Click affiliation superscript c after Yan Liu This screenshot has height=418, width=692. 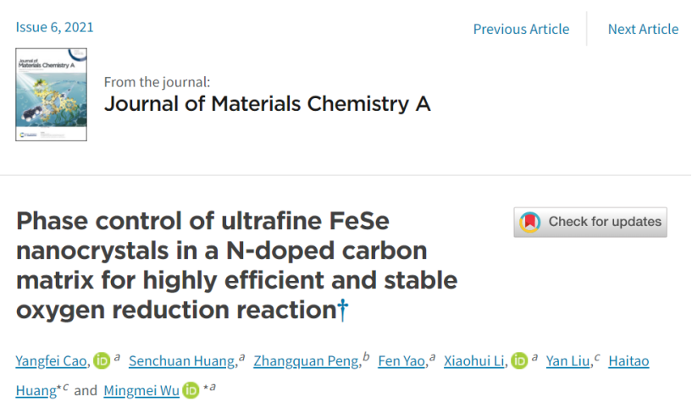[x=597, y=358]
